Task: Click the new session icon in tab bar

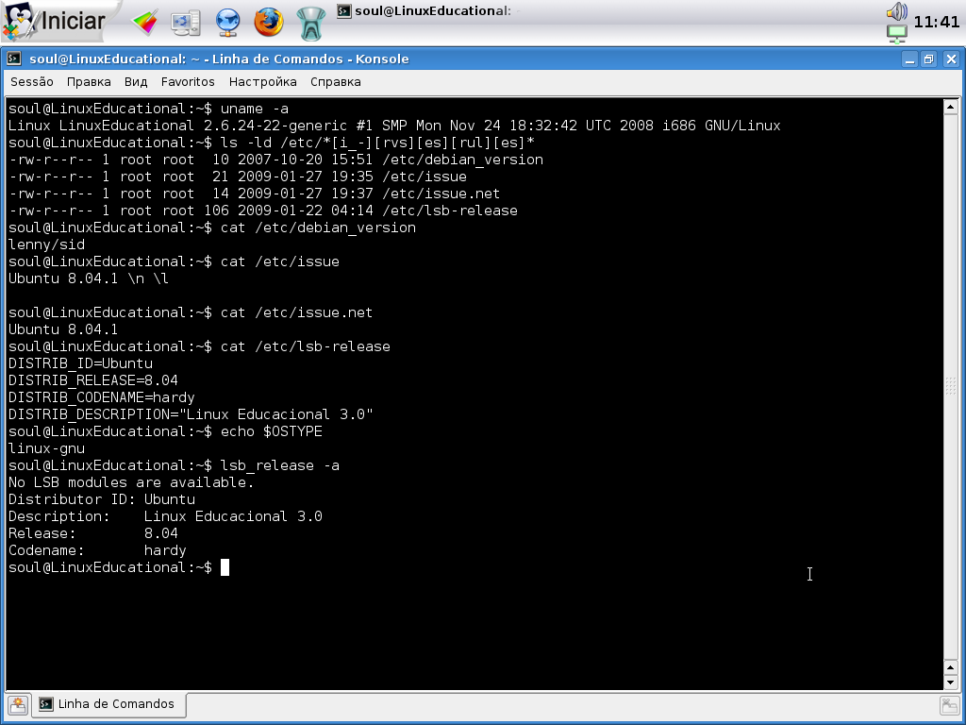Action: pos(17,704)
